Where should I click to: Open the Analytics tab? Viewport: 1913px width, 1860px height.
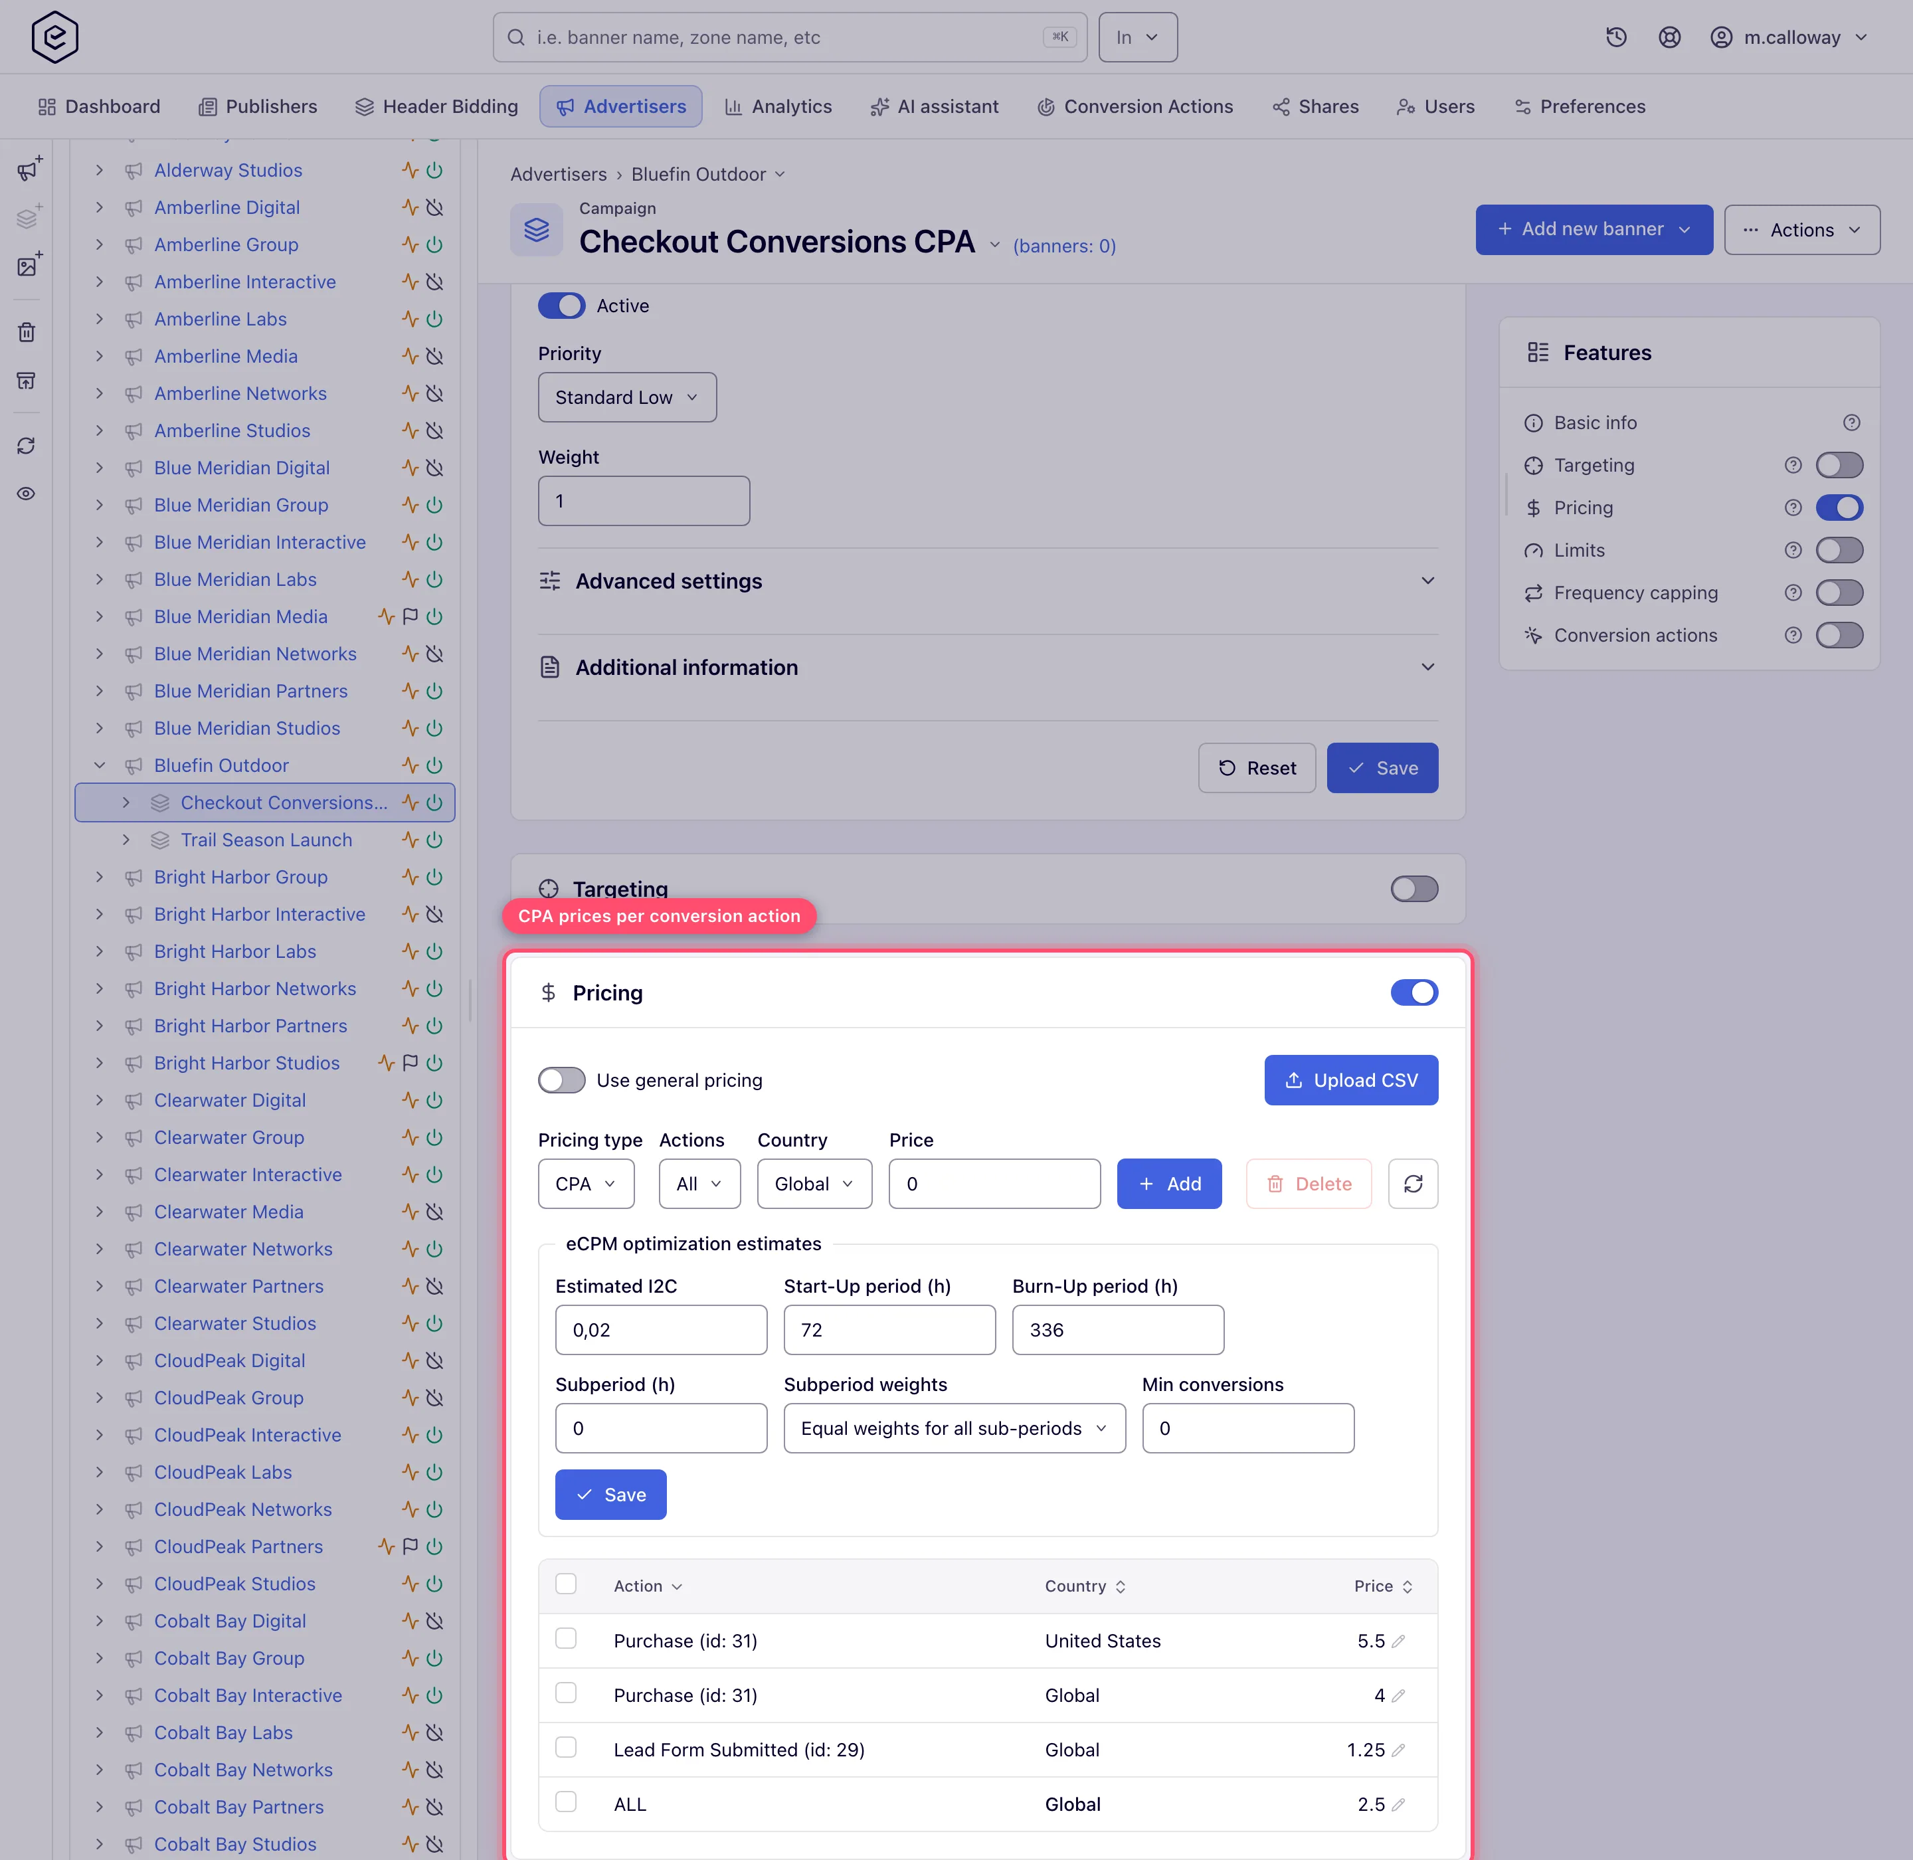[778, 106]
